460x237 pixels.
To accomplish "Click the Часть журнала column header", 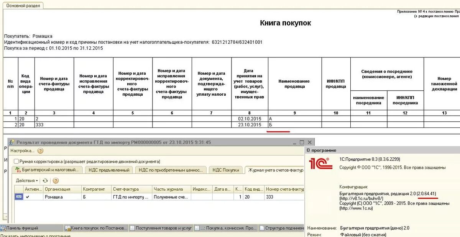I will (x=171, y=189).
